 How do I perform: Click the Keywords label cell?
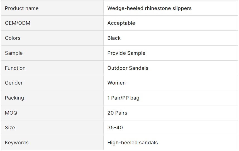[17, 143]
